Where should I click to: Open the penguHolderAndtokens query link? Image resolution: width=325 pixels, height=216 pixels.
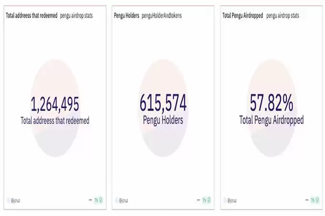point(162,16)
